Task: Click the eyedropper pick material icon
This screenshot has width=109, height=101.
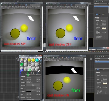Action: [25, 75]
